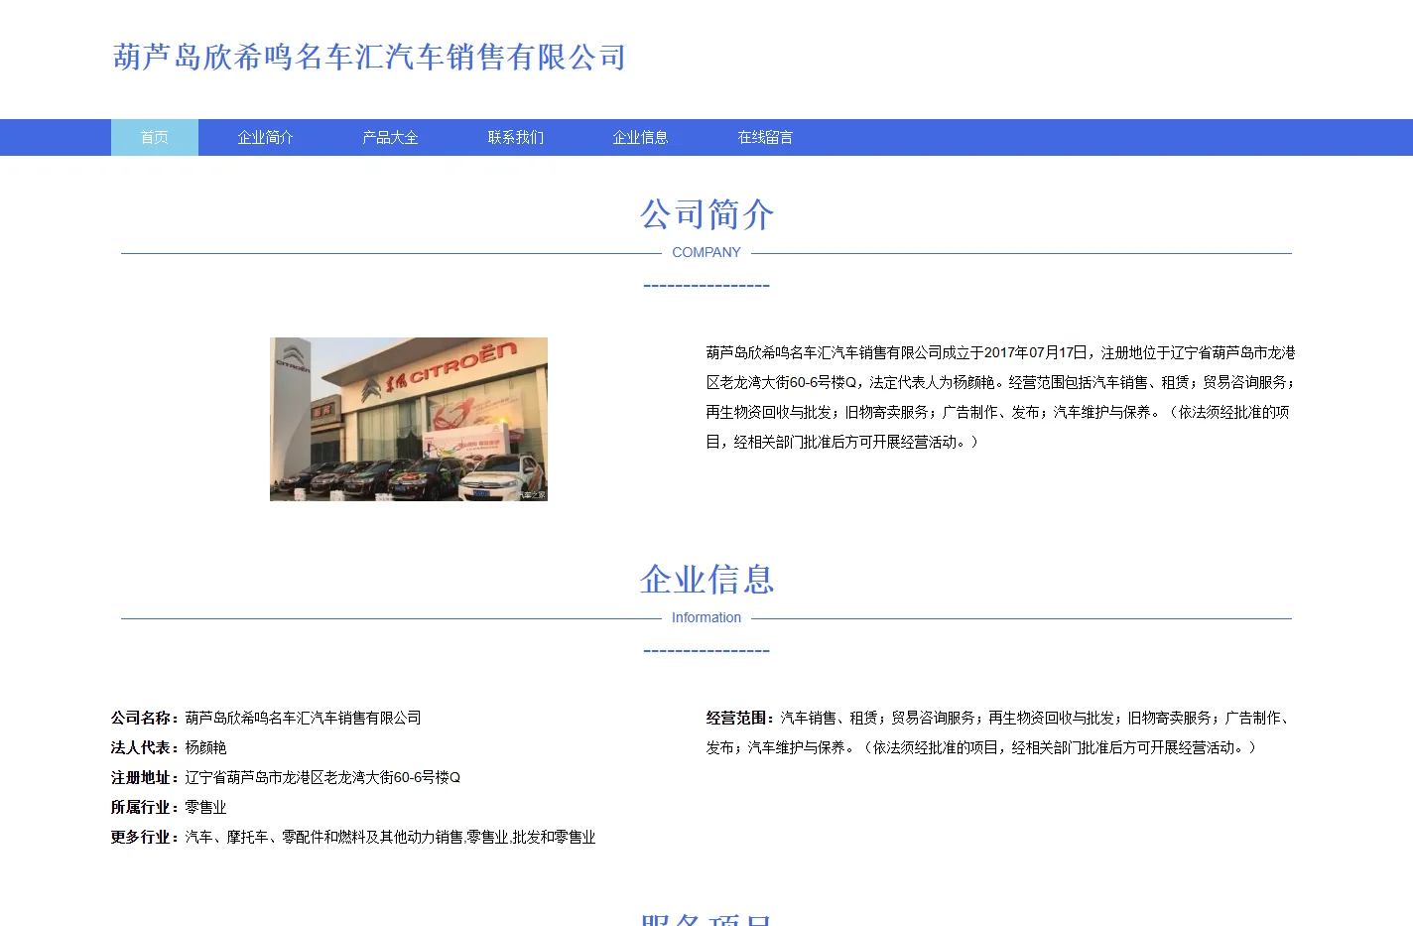Open the 产品大全 menu item
The image size is (1413, 926).
[x=390, y=137]
